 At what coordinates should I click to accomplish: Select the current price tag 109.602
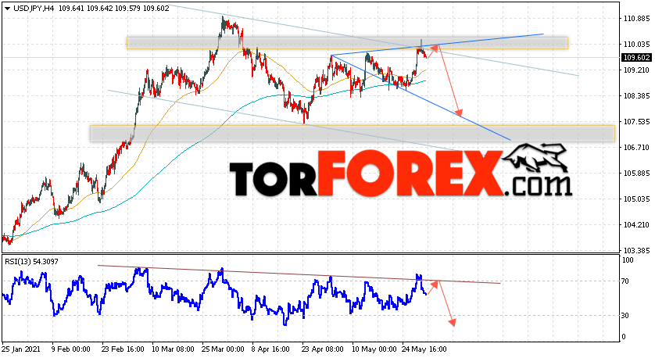636,58
